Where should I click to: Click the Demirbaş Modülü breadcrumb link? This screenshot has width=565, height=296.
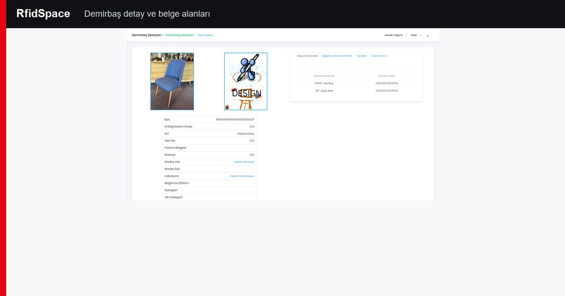tap(180, 35)
